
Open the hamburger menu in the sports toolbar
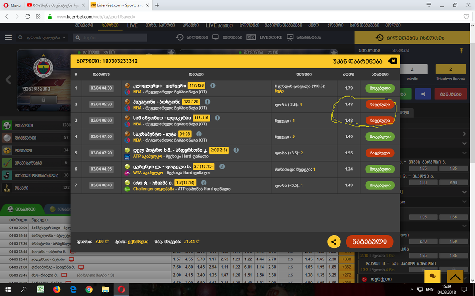click(8, 37)
